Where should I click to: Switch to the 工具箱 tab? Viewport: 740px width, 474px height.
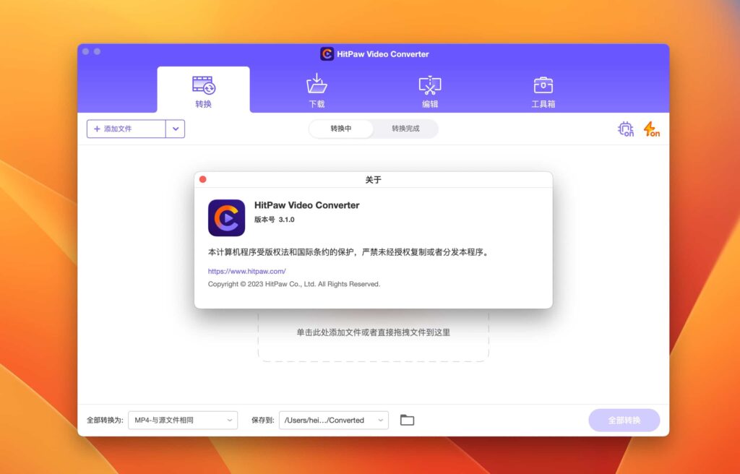click(x=543, y=90)
